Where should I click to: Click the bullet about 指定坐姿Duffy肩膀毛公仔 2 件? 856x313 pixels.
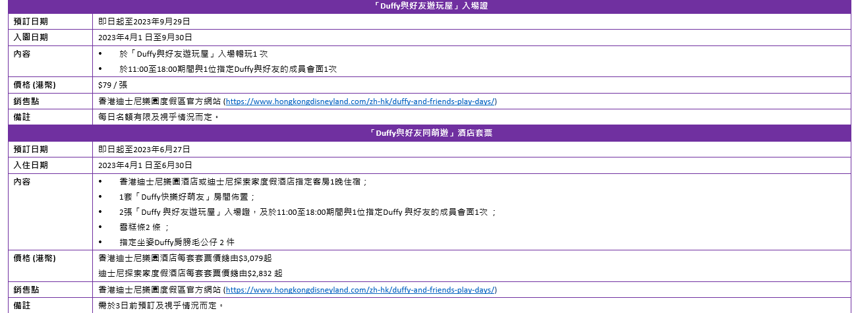177,242
